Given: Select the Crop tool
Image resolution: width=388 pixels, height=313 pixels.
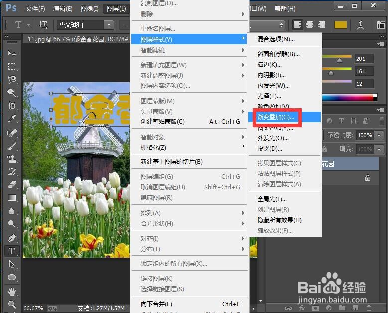Looking at the screenshot, I should pyautogui.click(x=12, y=106).
